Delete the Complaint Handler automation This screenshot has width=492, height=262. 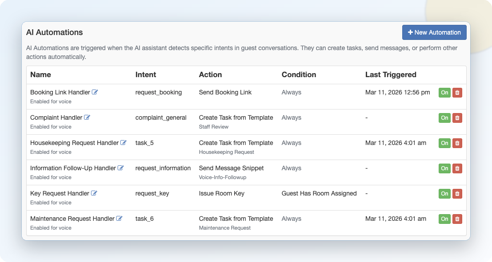pyautogui.click(x=457, y=118)
